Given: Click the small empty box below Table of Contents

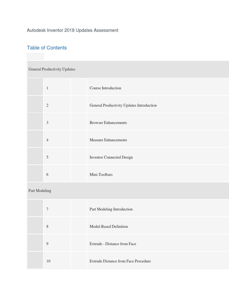Looking at the screenshot, I should point(35,57).
